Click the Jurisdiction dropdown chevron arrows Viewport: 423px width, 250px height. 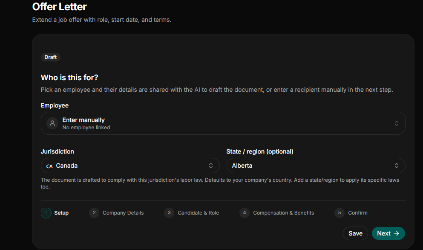(211, 166)
